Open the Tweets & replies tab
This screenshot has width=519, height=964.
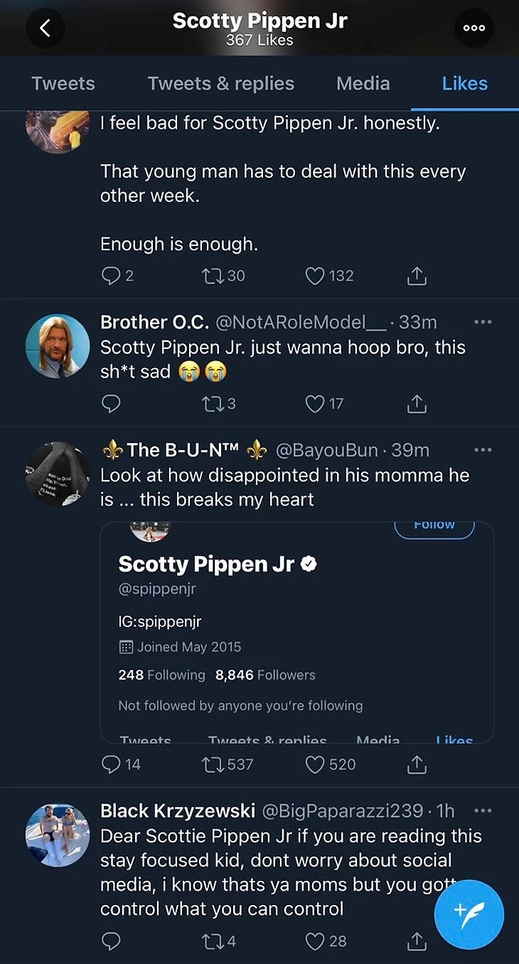[220, 83]
